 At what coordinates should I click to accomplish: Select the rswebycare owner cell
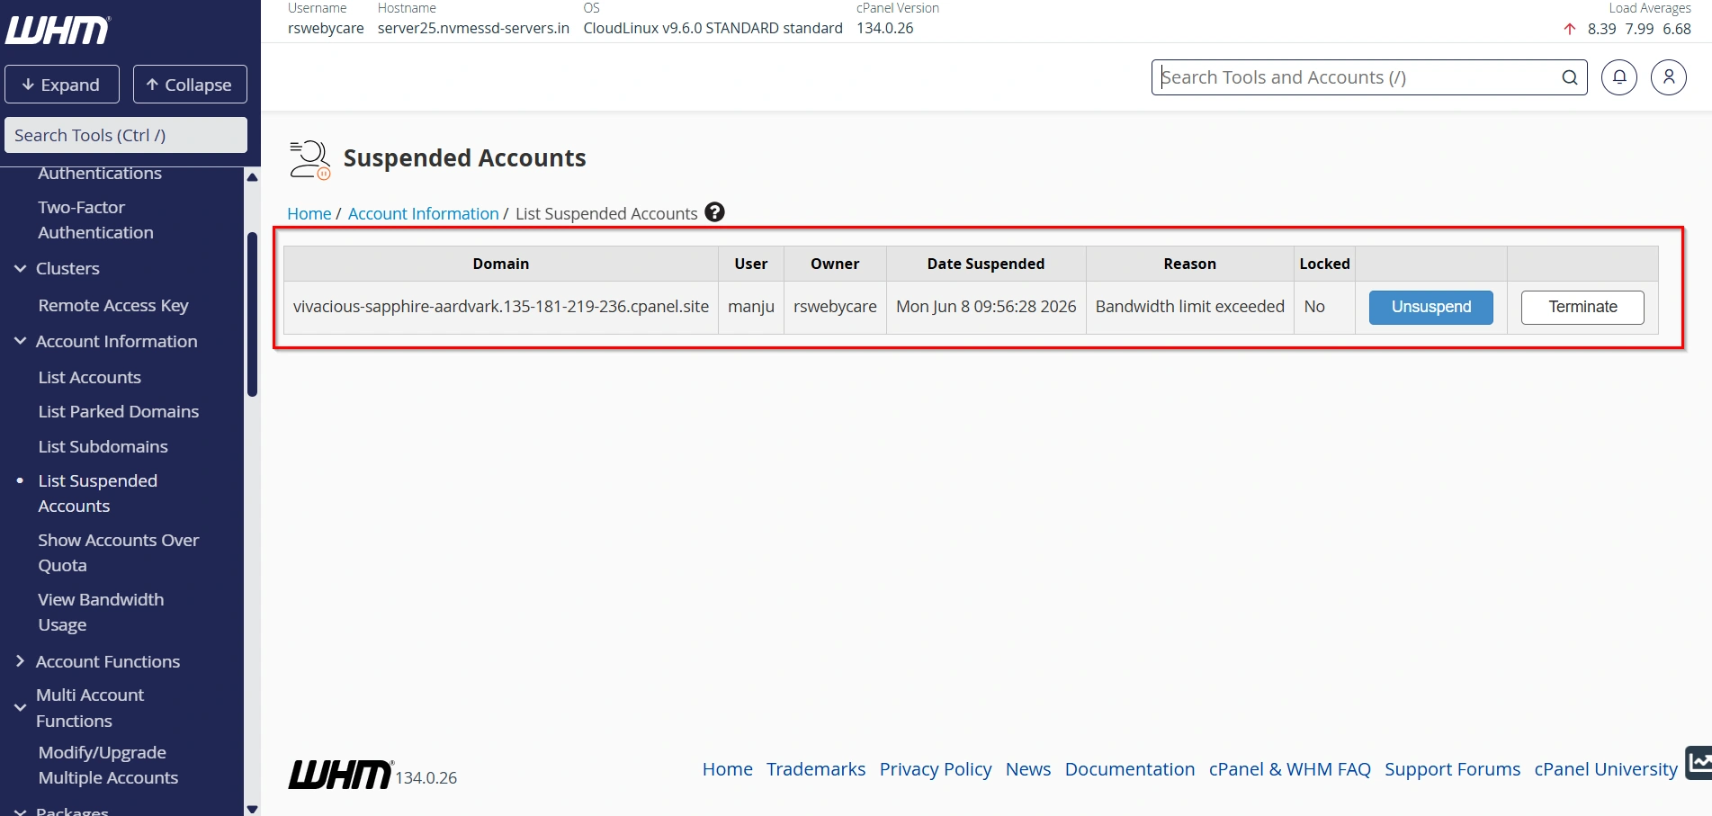click(x=835, y=307)
